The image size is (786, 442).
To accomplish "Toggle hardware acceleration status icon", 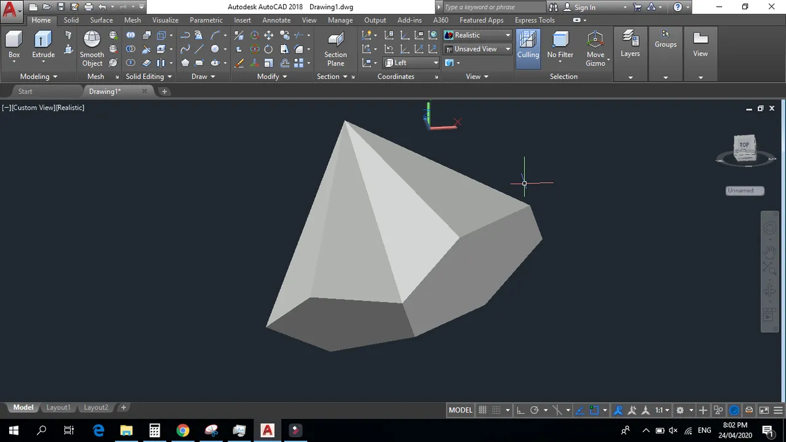I will tap(734, 410).
